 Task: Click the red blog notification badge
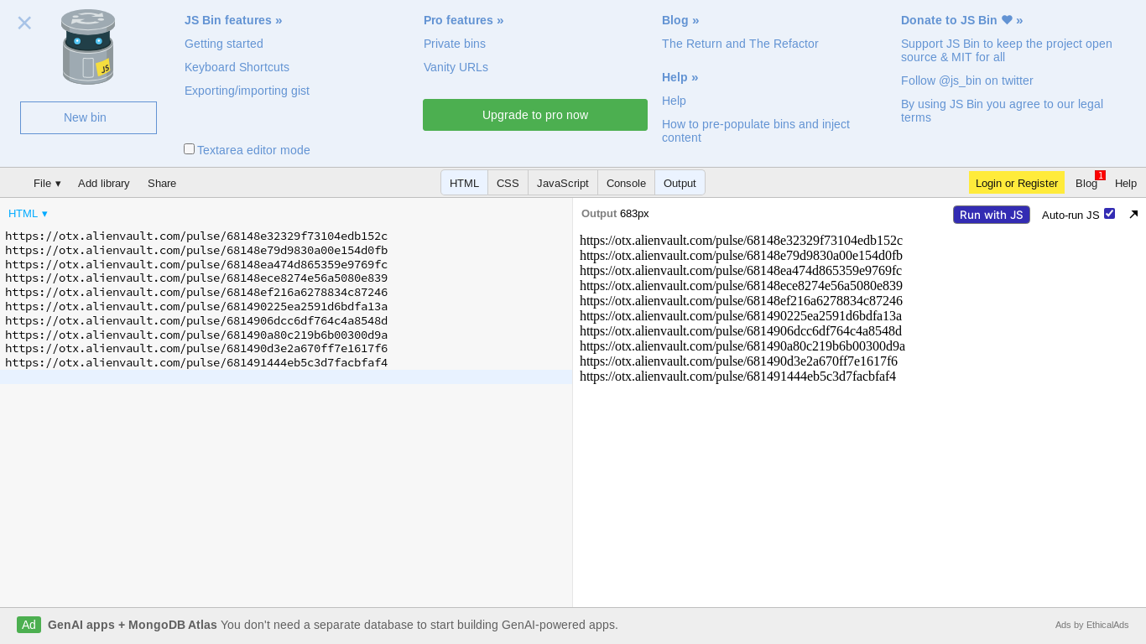pyautogui.click(x=1100, y=175)
